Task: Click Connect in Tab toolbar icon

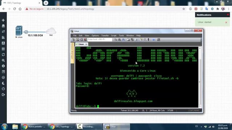Action: tap(81, 39)
